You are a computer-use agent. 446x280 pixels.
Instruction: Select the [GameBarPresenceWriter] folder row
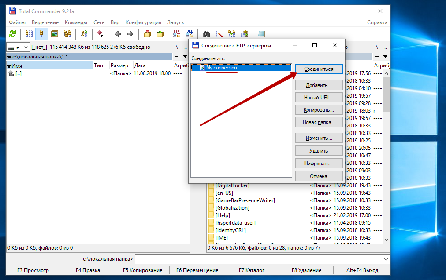tap(295, 200)
